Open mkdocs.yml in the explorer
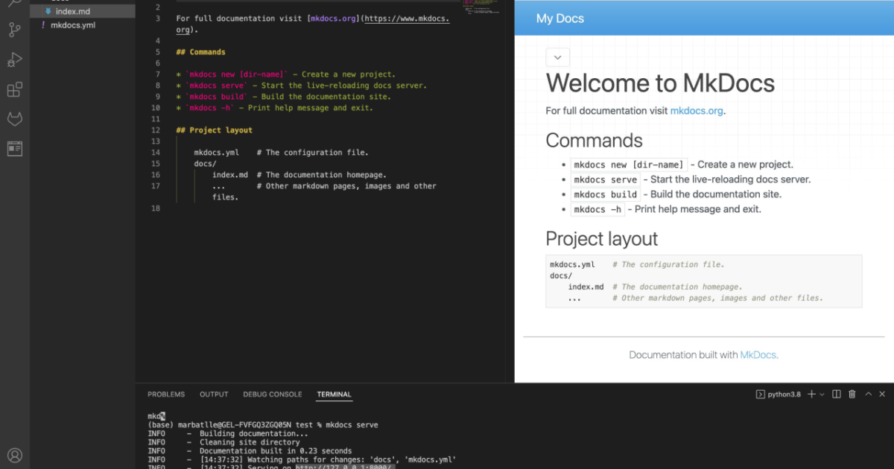 click(73, 25)
